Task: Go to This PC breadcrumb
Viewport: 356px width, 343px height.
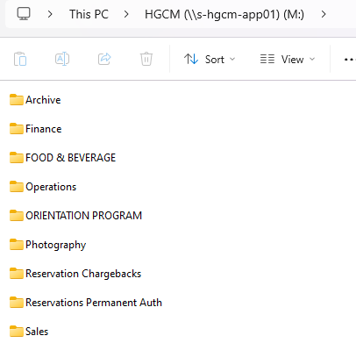Action: pyautogui.click(x=89, y=14)
